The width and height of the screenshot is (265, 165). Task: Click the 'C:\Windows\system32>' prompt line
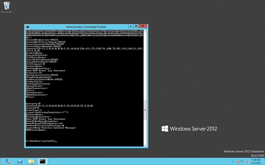tap(40, 141)
